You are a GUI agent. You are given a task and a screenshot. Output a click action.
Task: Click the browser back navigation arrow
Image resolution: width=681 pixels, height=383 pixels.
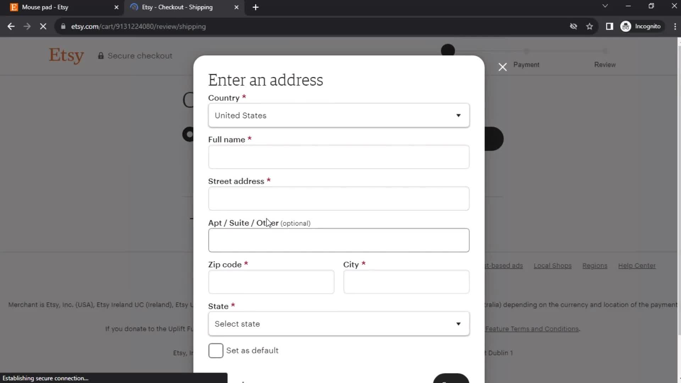pos(11,26)
